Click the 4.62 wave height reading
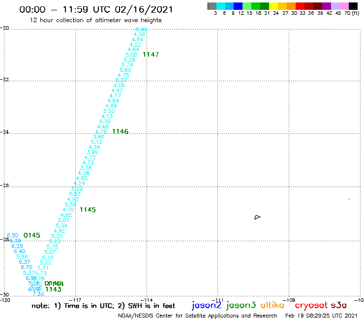364x320 pixels. (66, 215)
